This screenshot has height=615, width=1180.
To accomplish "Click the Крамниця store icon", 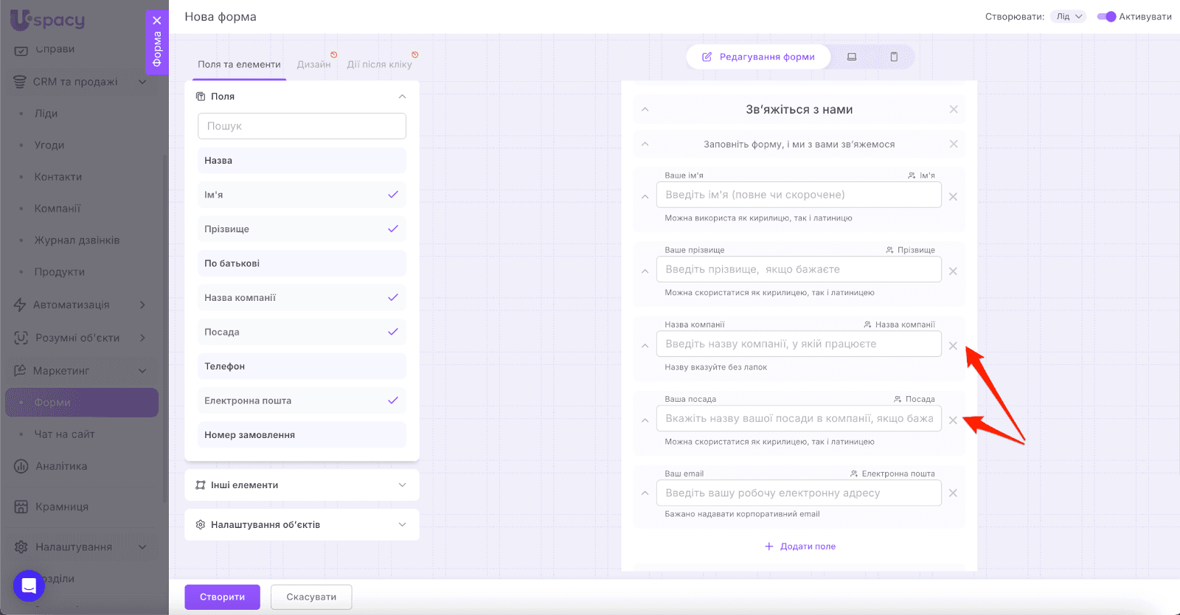I will 21,507.
